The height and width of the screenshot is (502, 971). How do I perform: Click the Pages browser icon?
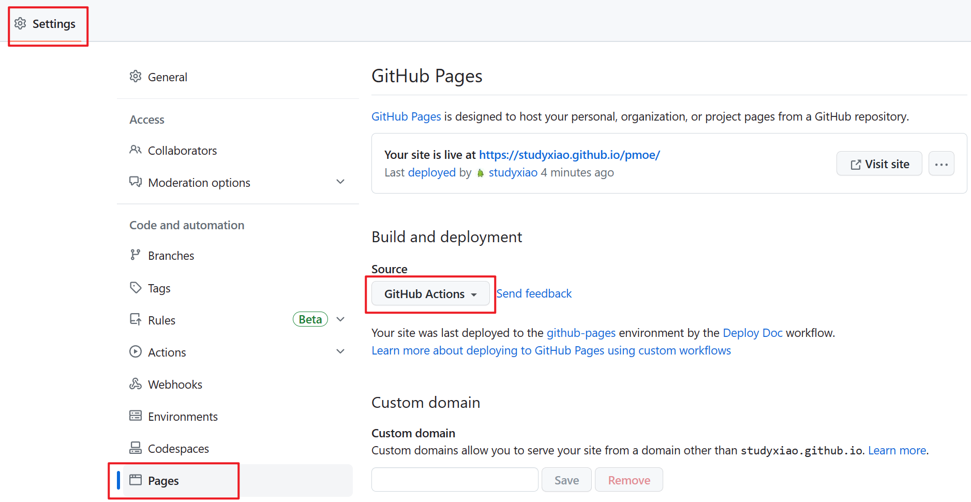[x=136, y=480]
